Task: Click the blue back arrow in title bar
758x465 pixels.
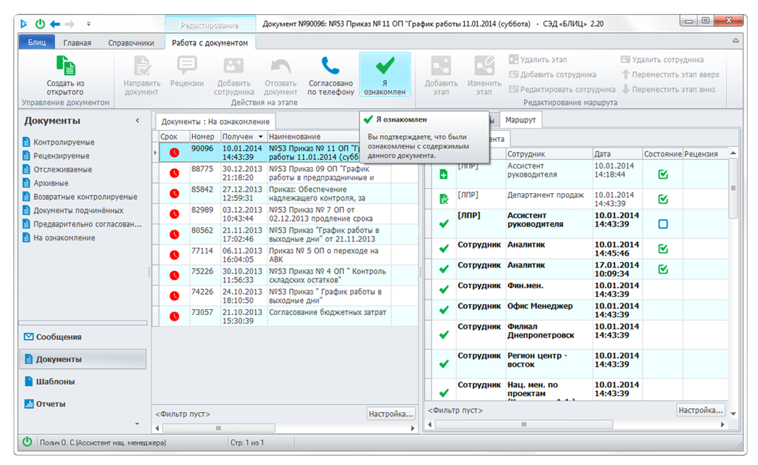Action: click(x=55, y=24)
